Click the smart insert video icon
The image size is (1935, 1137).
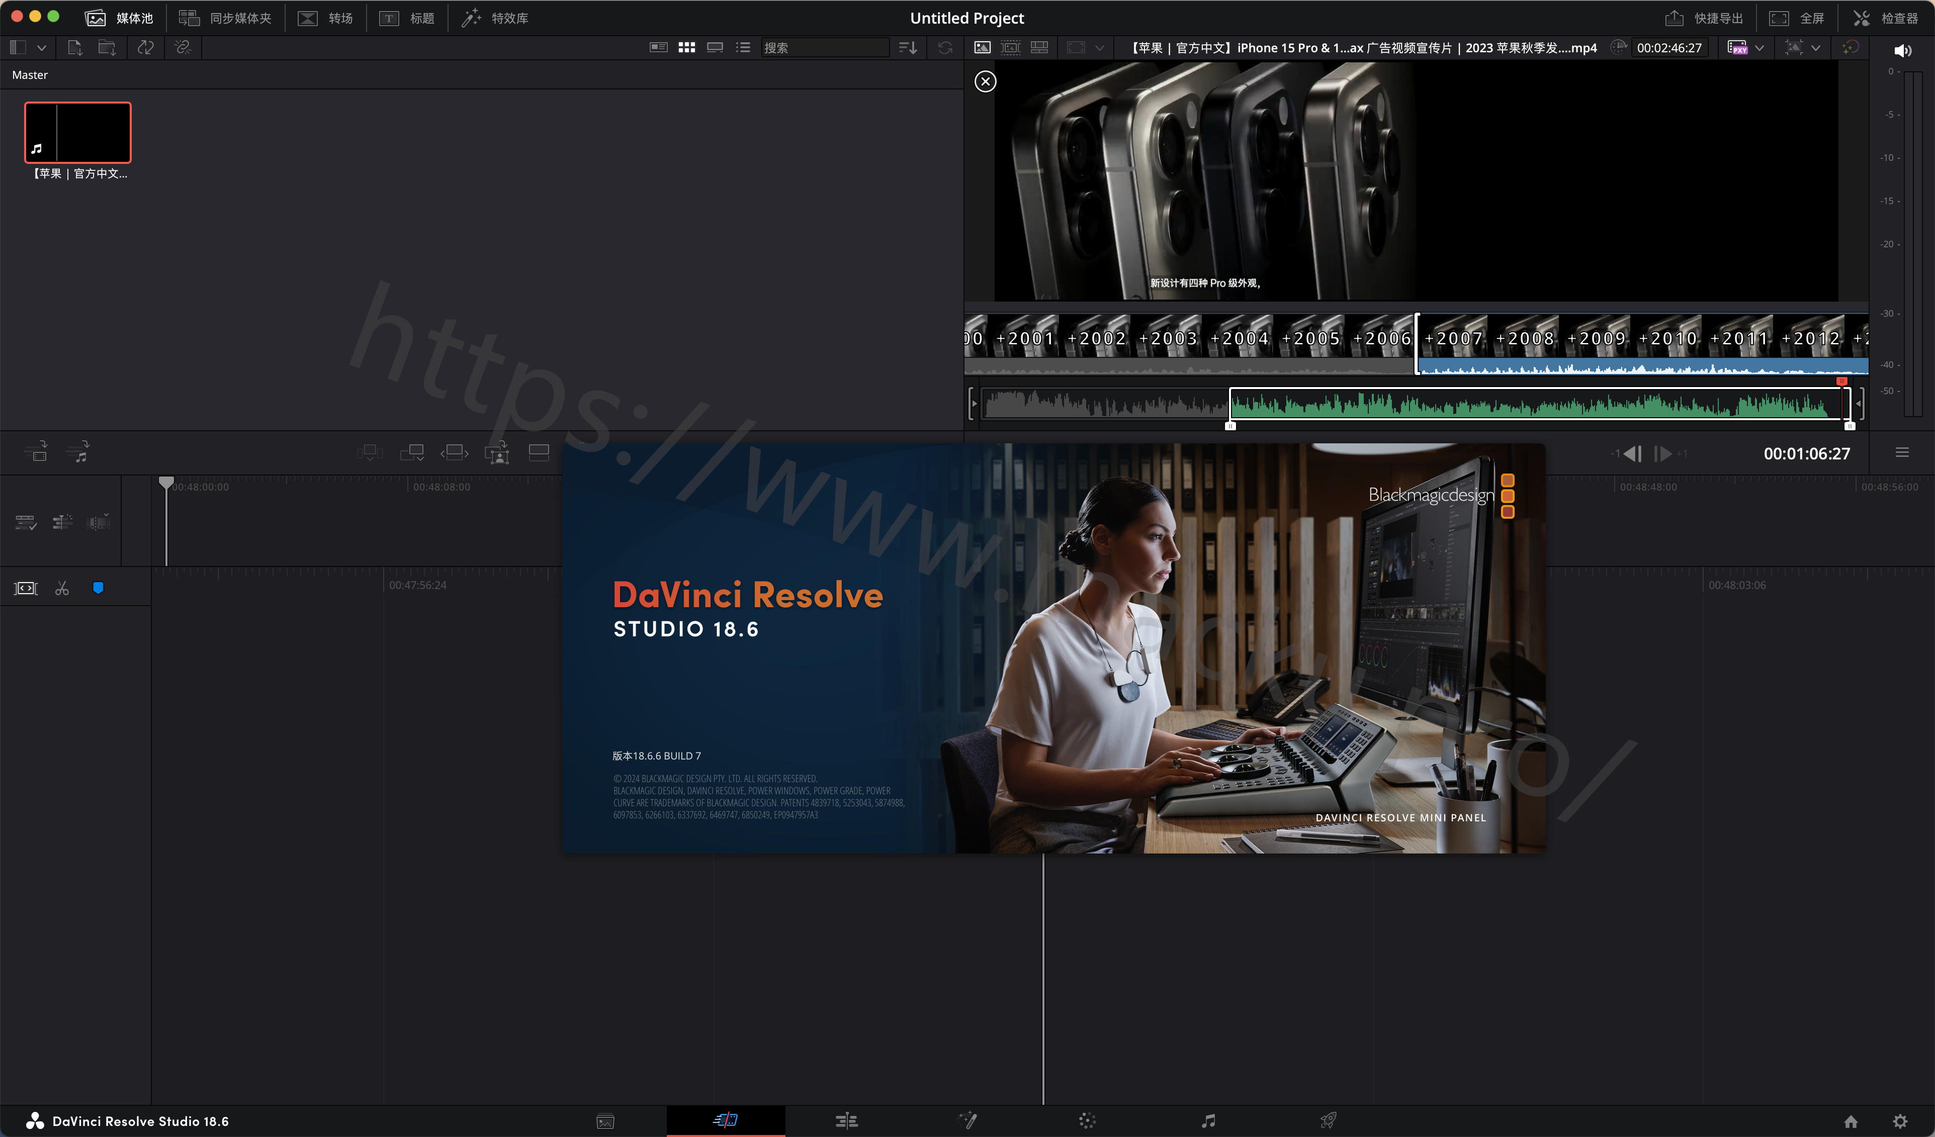tap(35, 452)
